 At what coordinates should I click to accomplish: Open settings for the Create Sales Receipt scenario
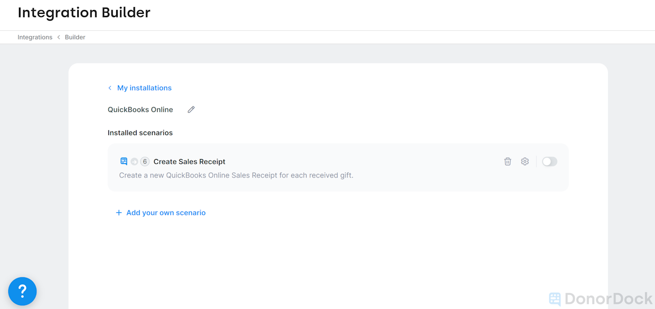point(525,161)
